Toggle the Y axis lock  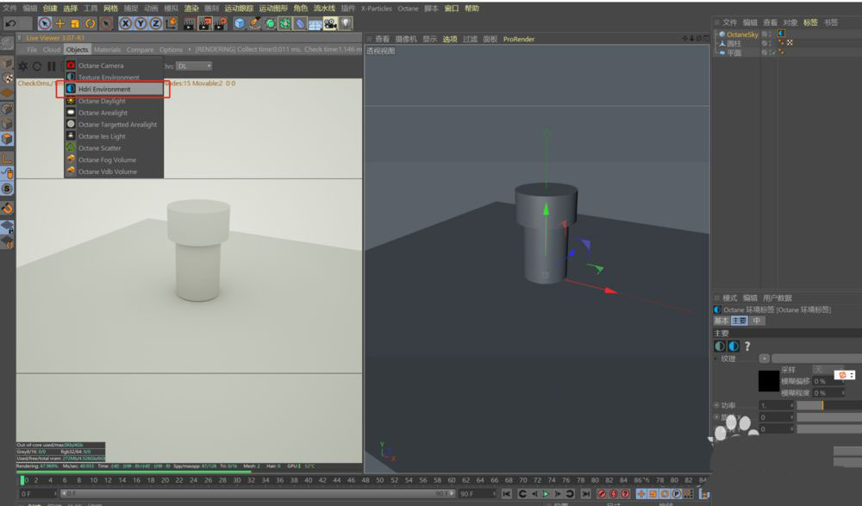140,23
